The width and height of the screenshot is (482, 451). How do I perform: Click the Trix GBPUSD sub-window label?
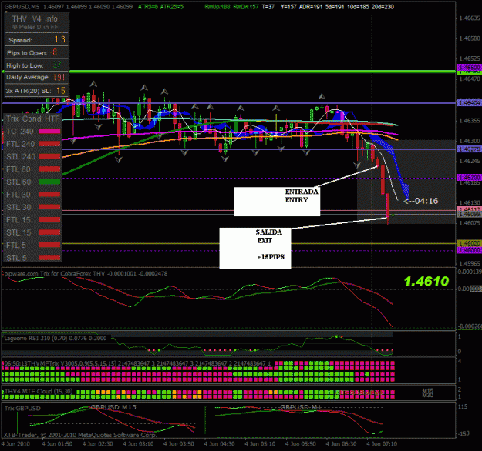pos(22,409)
